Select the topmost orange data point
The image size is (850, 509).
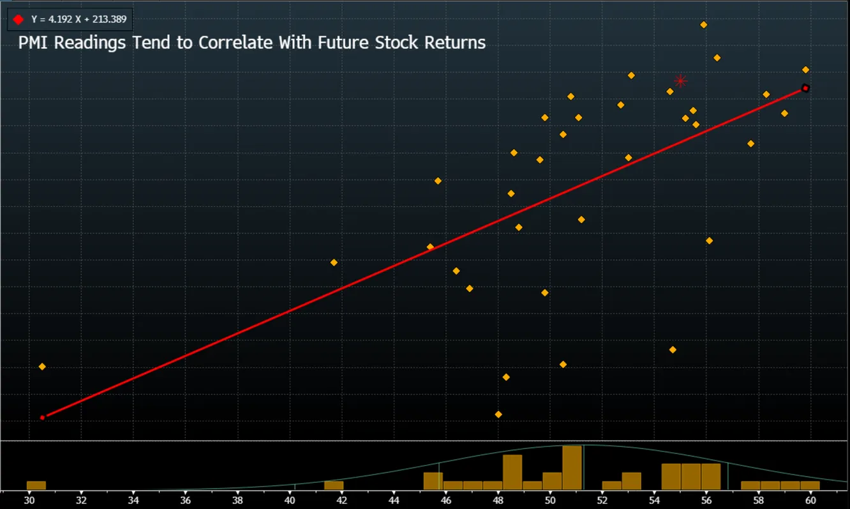(x=704, y=25)
